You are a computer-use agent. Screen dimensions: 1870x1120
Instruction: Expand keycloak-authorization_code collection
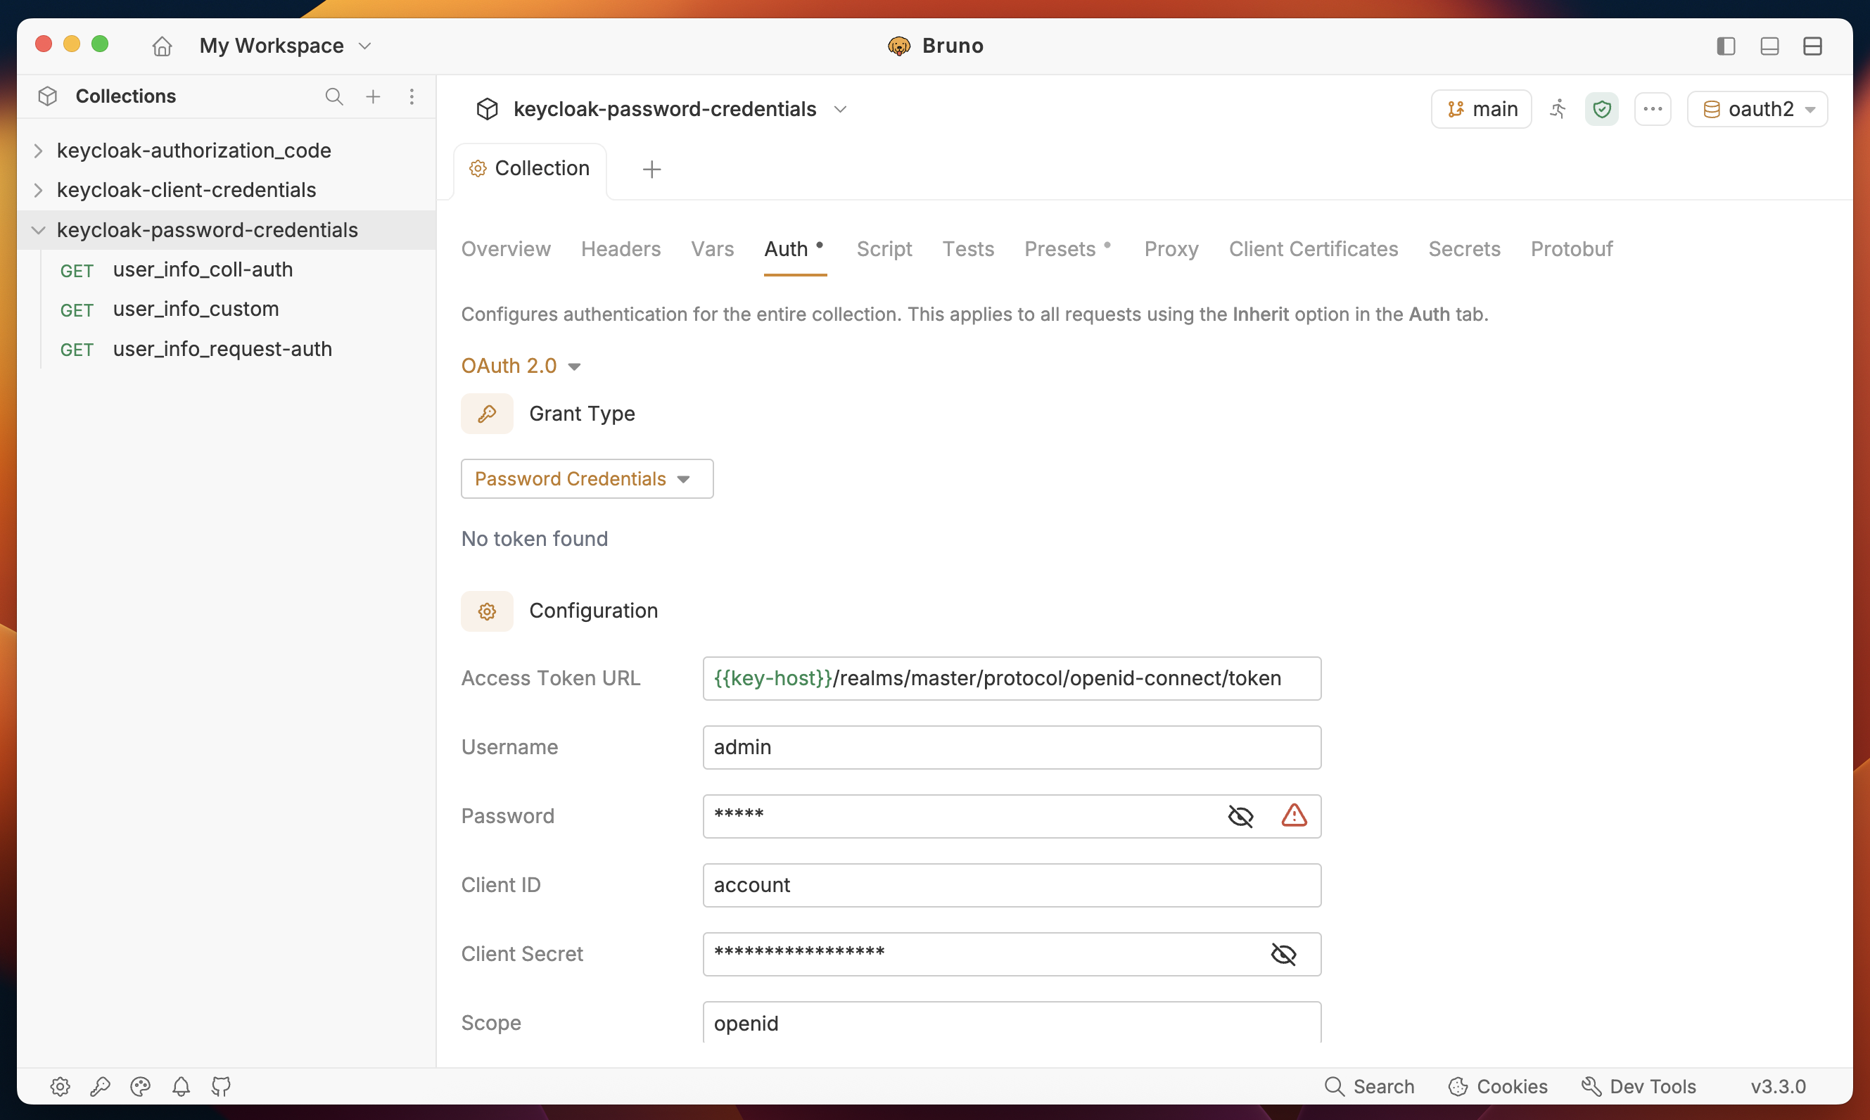[38, 151]
